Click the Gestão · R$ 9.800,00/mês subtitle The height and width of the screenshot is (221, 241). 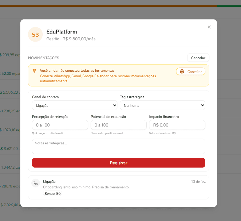pos(71,39)
